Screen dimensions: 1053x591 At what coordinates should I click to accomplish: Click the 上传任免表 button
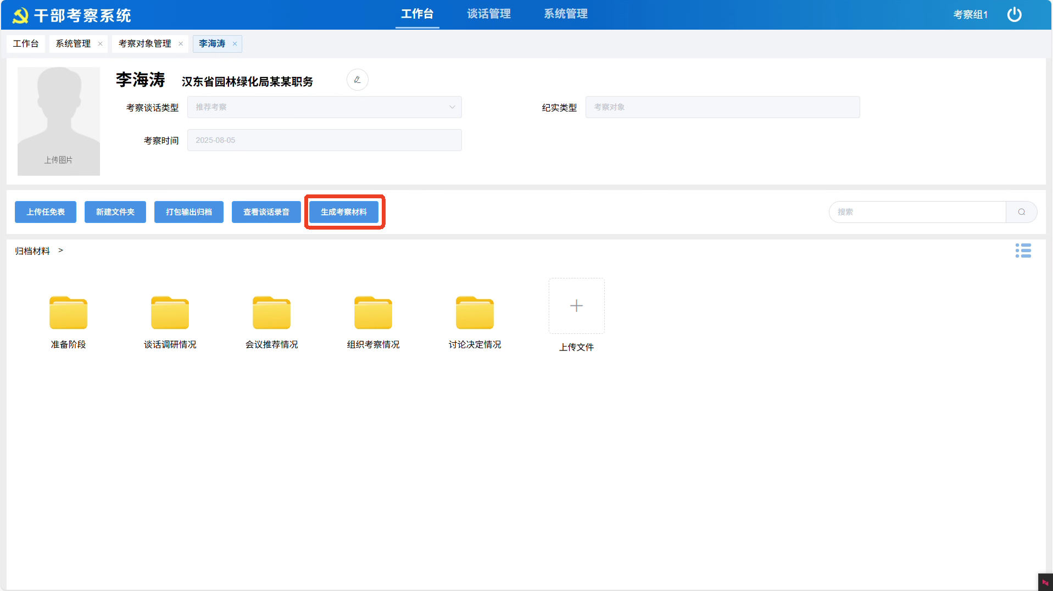[x=46, y=212]
